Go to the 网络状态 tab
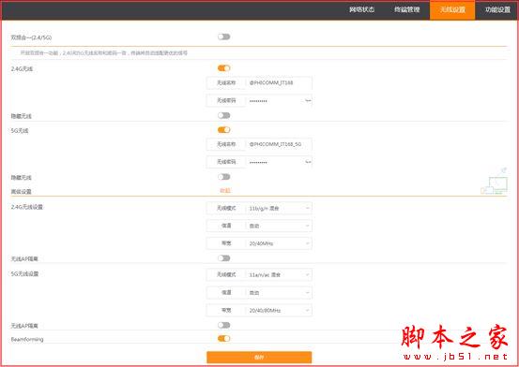The width and height of the screenshot is (519, 367). coord(361,9)
